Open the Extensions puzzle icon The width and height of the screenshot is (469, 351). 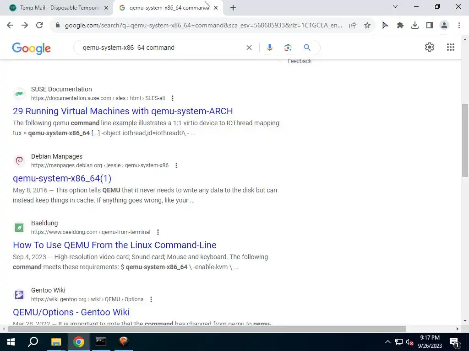tap(400, 26)
